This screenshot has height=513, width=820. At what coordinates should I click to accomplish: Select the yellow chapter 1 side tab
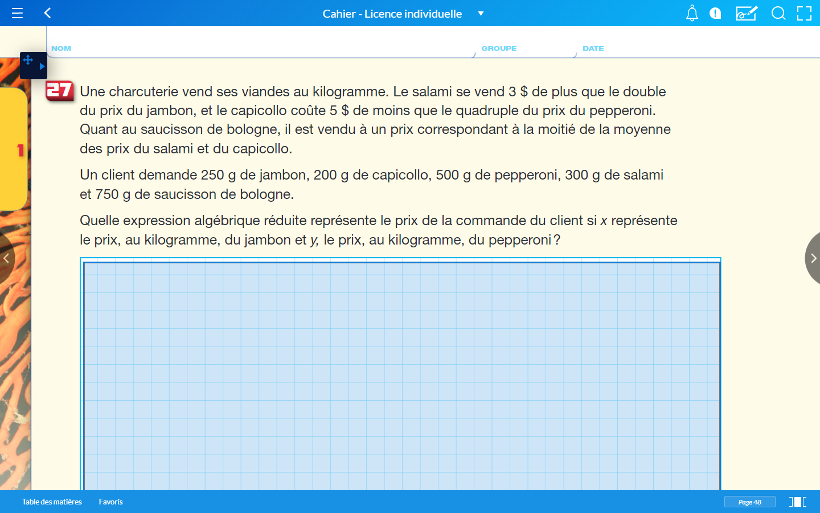(x=16, y=149)
